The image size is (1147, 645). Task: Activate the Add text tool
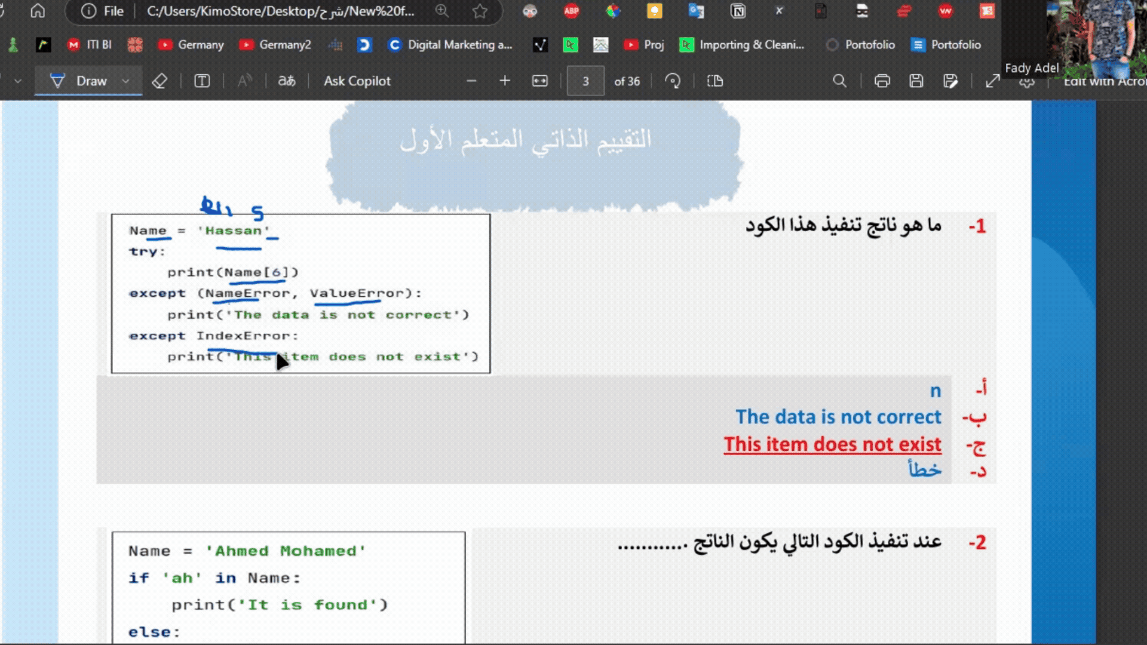[202, 81]
